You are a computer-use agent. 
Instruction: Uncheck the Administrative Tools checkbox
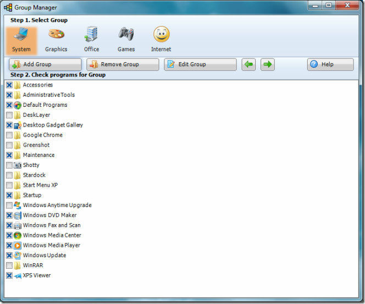click(9, 95)
